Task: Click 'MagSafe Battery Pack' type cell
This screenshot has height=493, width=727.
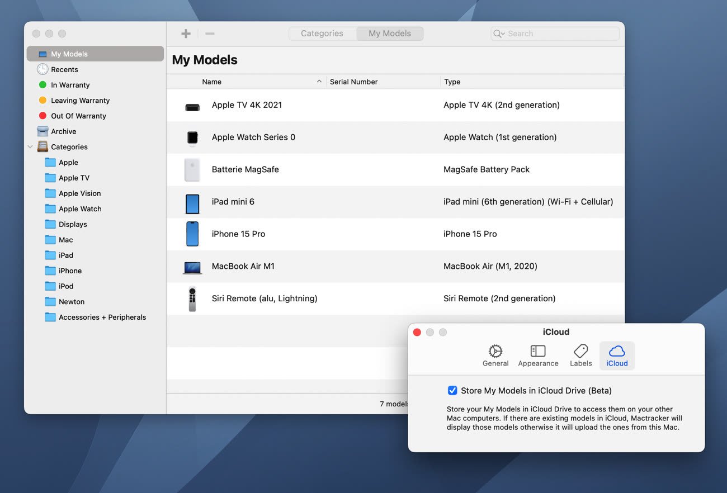Action: [487, 169]
